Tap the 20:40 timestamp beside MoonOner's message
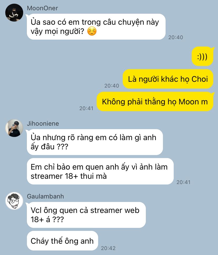This screenshot has height=255, width=218. point(176,37)
